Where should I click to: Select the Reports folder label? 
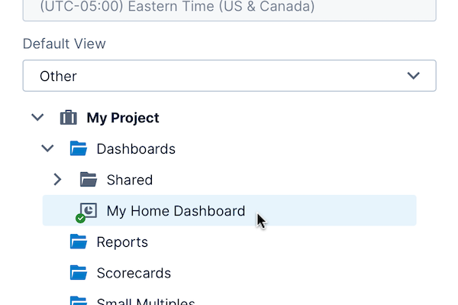122,242
